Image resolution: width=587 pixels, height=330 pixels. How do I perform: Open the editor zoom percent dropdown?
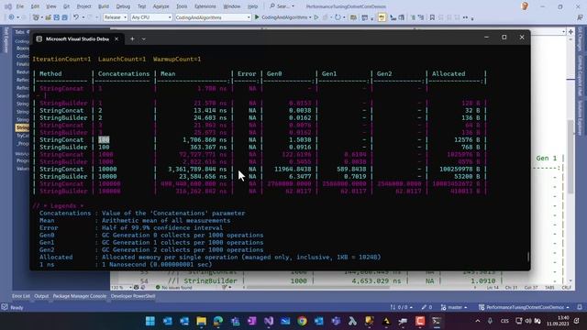[121, 287]
